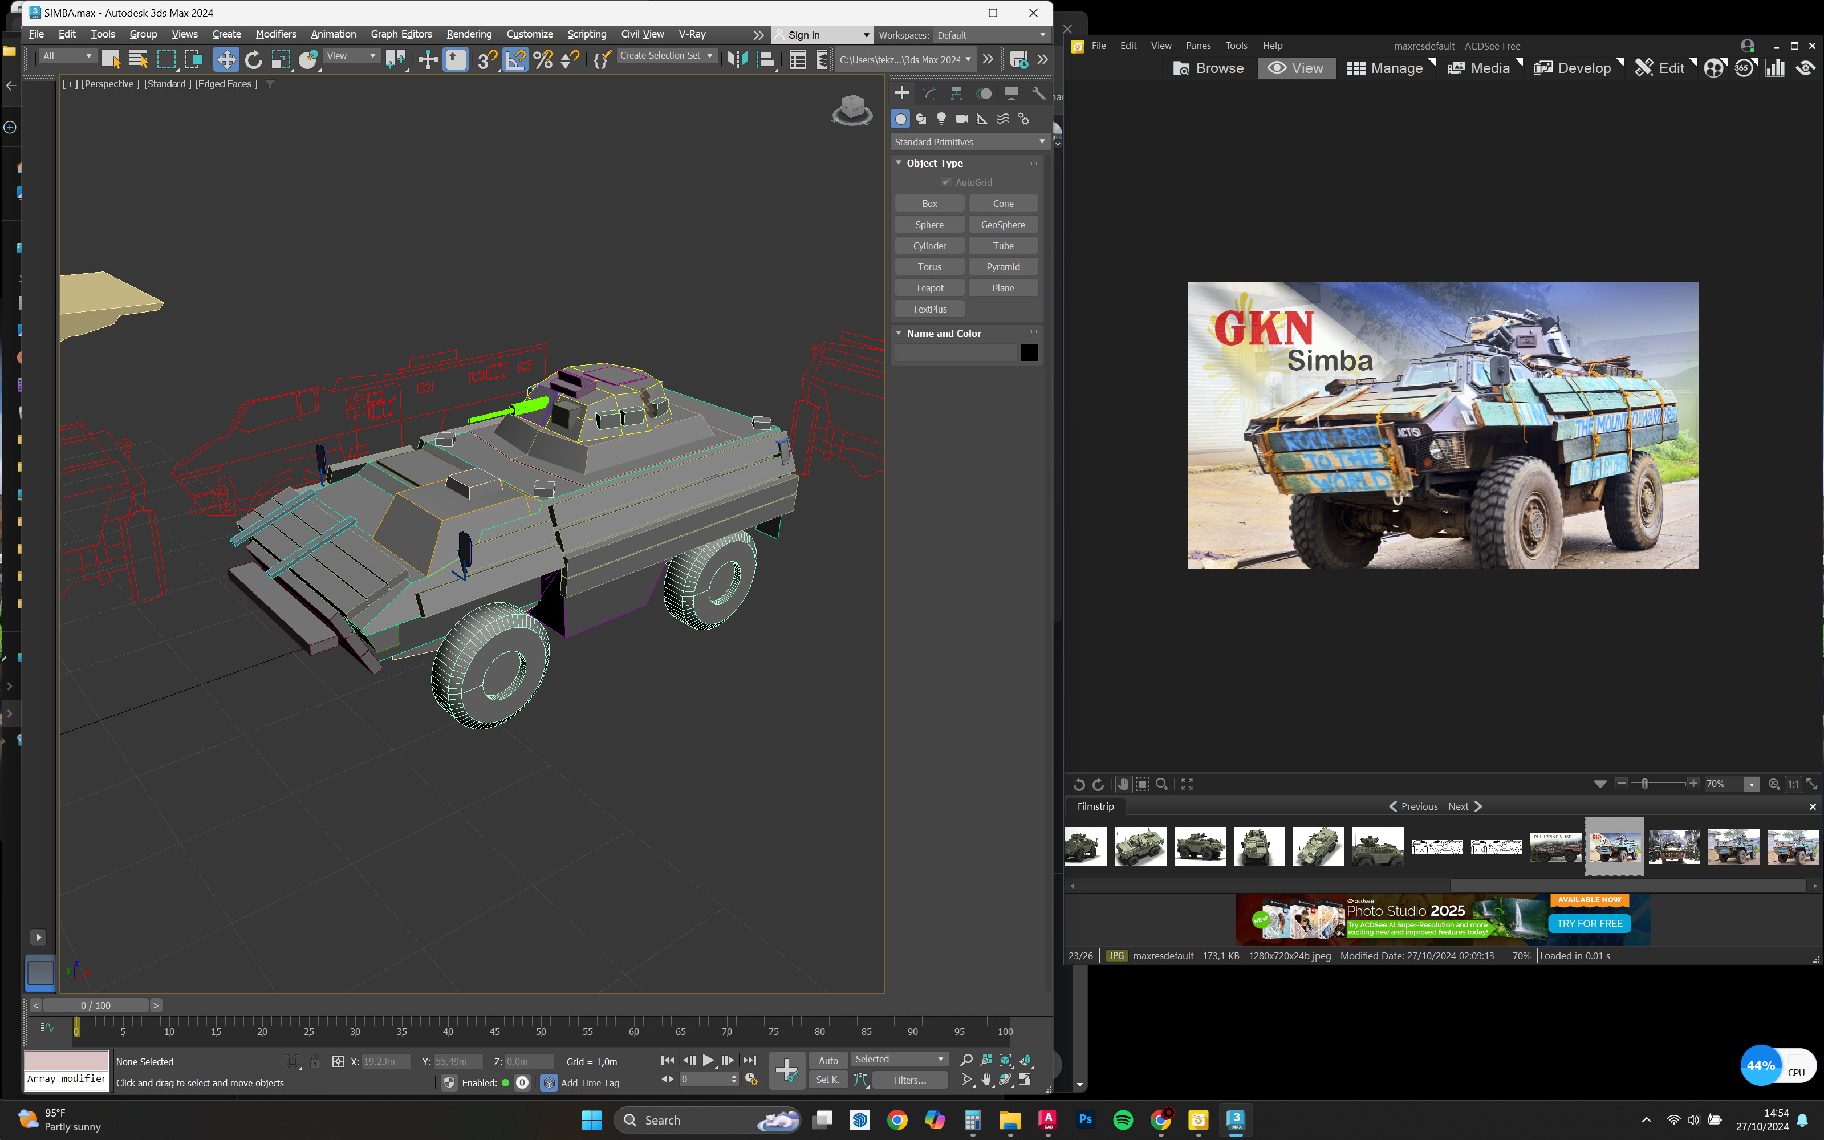Select the Lights category icon
This screenshot has height=1140, width=1824.
point(941,119)
